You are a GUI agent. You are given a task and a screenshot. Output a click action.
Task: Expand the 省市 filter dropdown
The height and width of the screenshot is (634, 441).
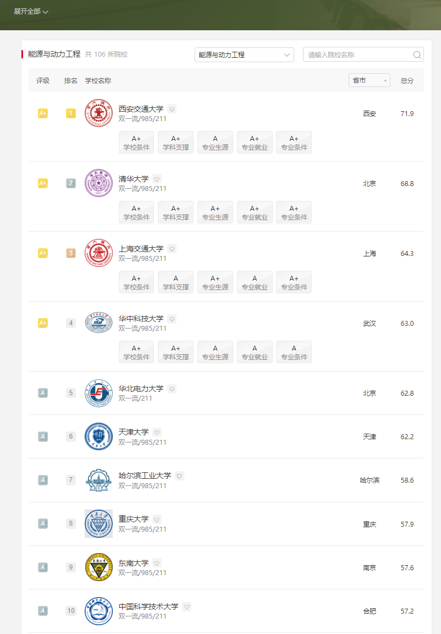tap(369, 80)
